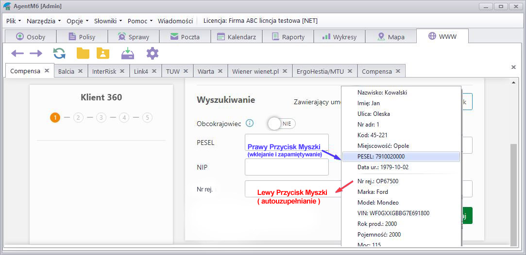Switch to the Raporty tab
The image size is (526, 255).
coord(288,37)
